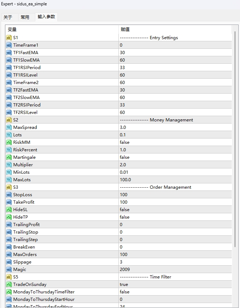
Task: Click the RiskMM false value
Action: [x=124, y=142]
